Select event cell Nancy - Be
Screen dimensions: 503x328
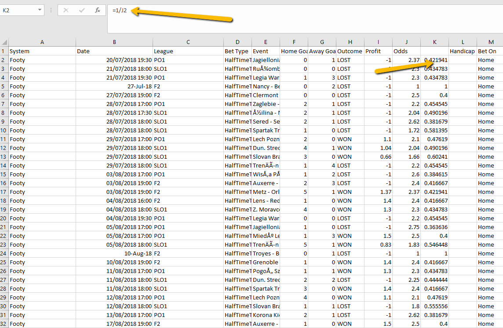[x=266, y=86]
